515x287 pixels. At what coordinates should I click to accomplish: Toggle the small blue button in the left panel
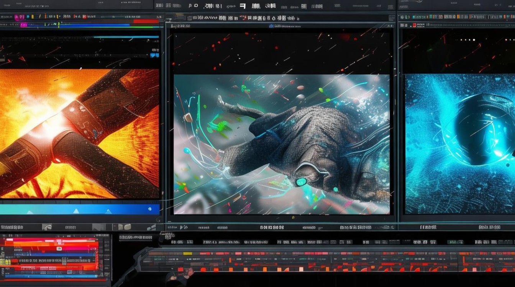click(x=154, y=55)
